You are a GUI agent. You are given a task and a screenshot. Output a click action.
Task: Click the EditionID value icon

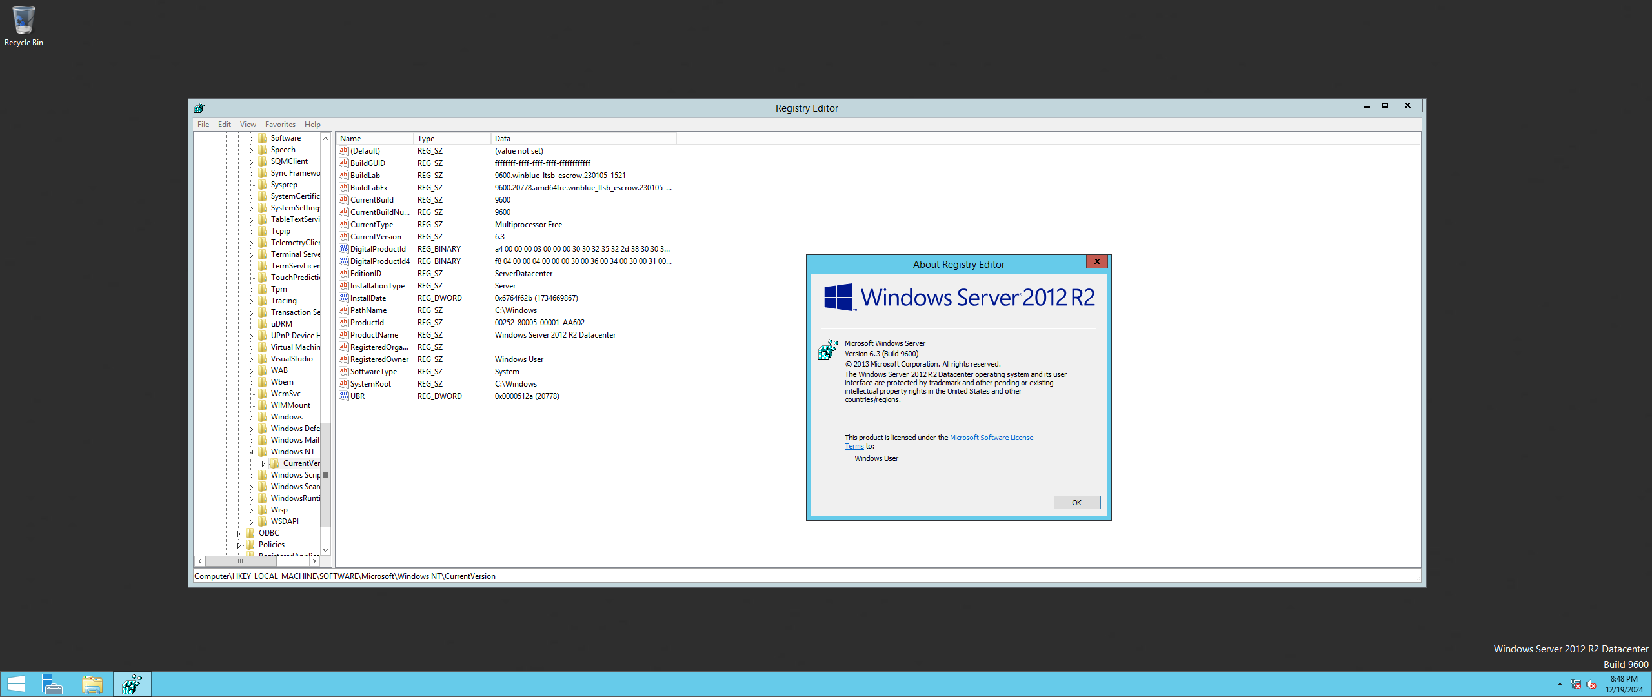(344, 273)
